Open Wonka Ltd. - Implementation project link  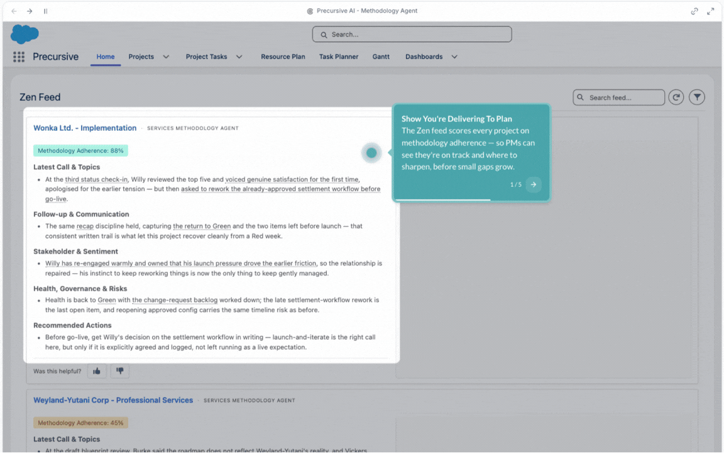pos(85,128)
